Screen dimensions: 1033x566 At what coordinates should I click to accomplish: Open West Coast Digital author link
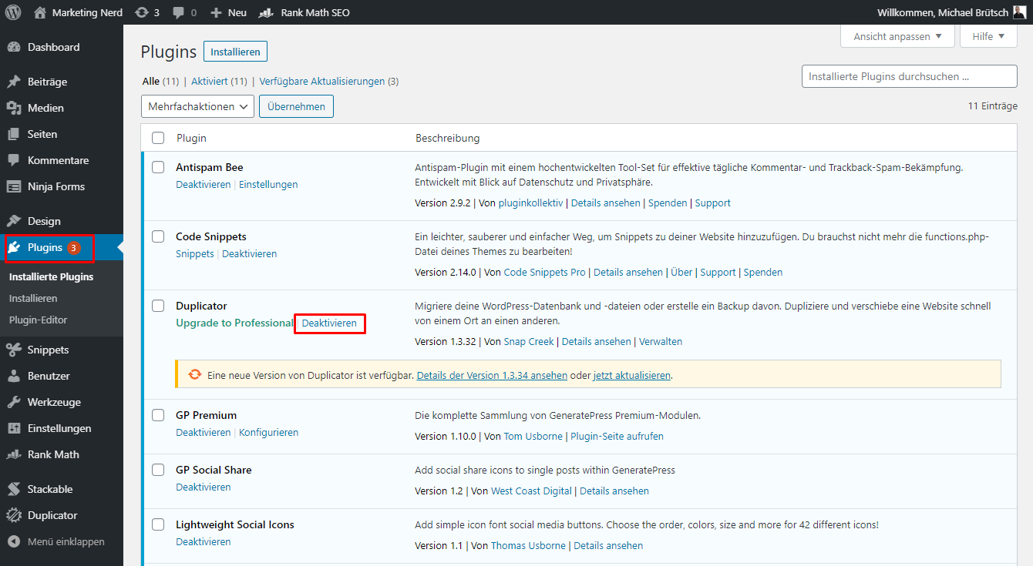[x=531, y=491]
